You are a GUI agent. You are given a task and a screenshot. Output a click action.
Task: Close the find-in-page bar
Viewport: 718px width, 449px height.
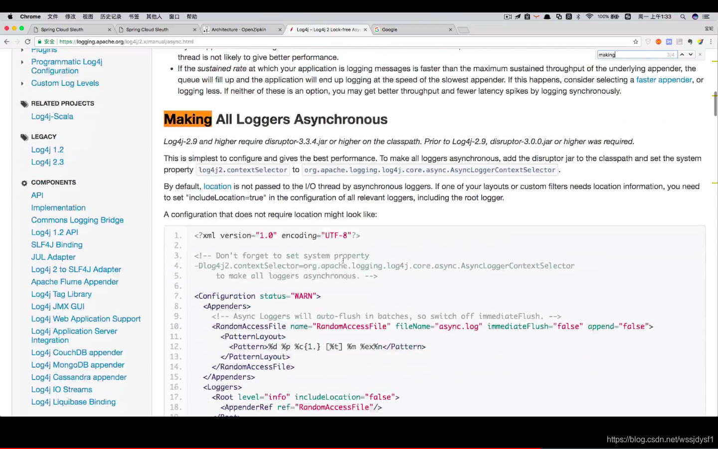pyautogui.click(x=700, y=54)
